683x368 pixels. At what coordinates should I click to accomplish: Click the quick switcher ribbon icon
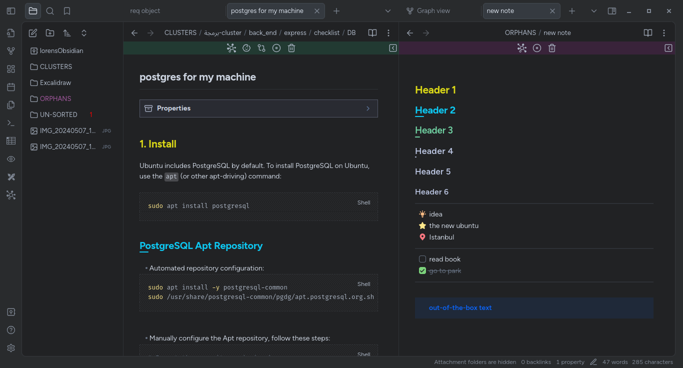(11, 33)
